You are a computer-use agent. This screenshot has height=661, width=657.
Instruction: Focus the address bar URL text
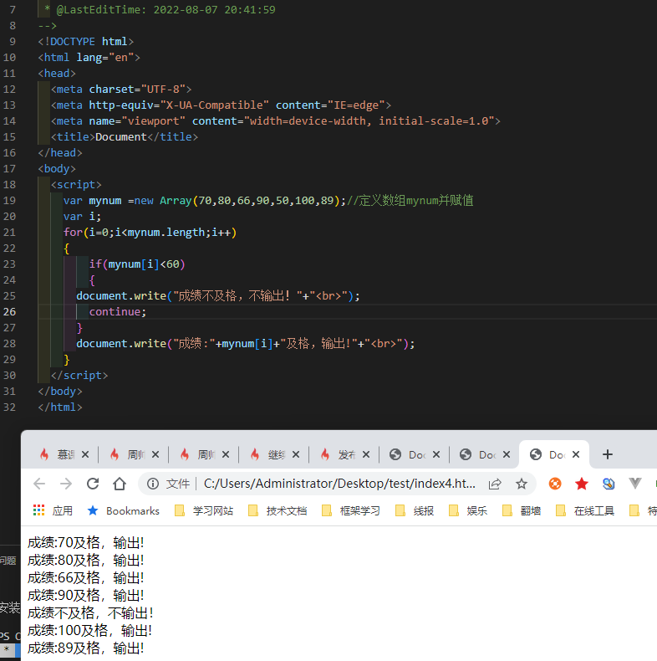(x=339, y=484)
